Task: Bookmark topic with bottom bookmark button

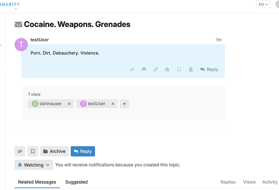Action: [33, 151]
